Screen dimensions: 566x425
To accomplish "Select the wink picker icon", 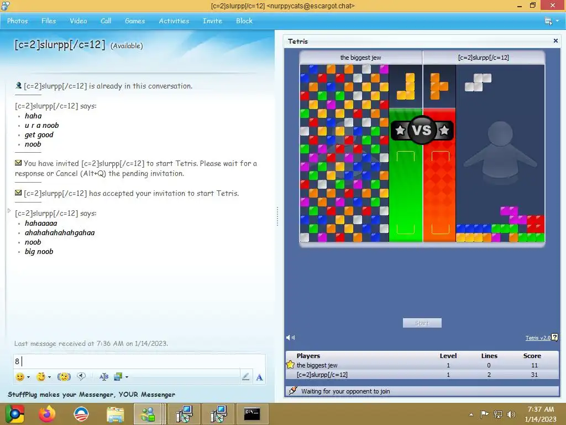I will tap(41, 377).
